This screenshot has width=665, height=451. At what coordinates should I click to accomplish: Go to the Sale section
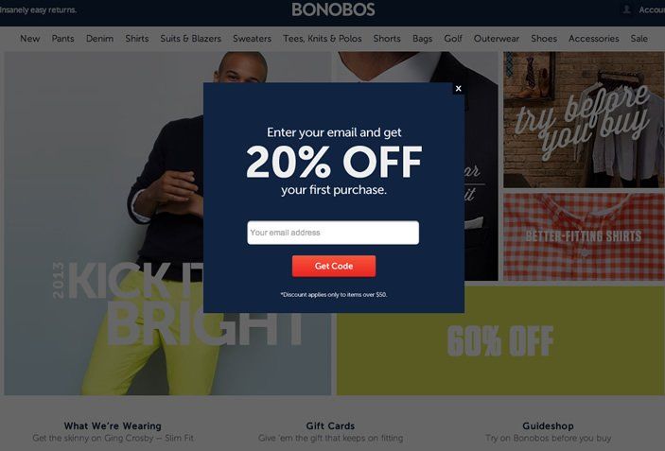639,39
